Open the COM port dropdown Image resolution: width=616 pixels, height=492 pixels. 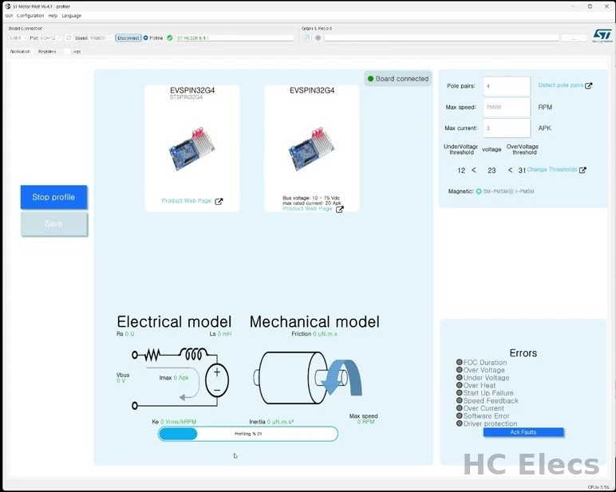click(51, 38)
